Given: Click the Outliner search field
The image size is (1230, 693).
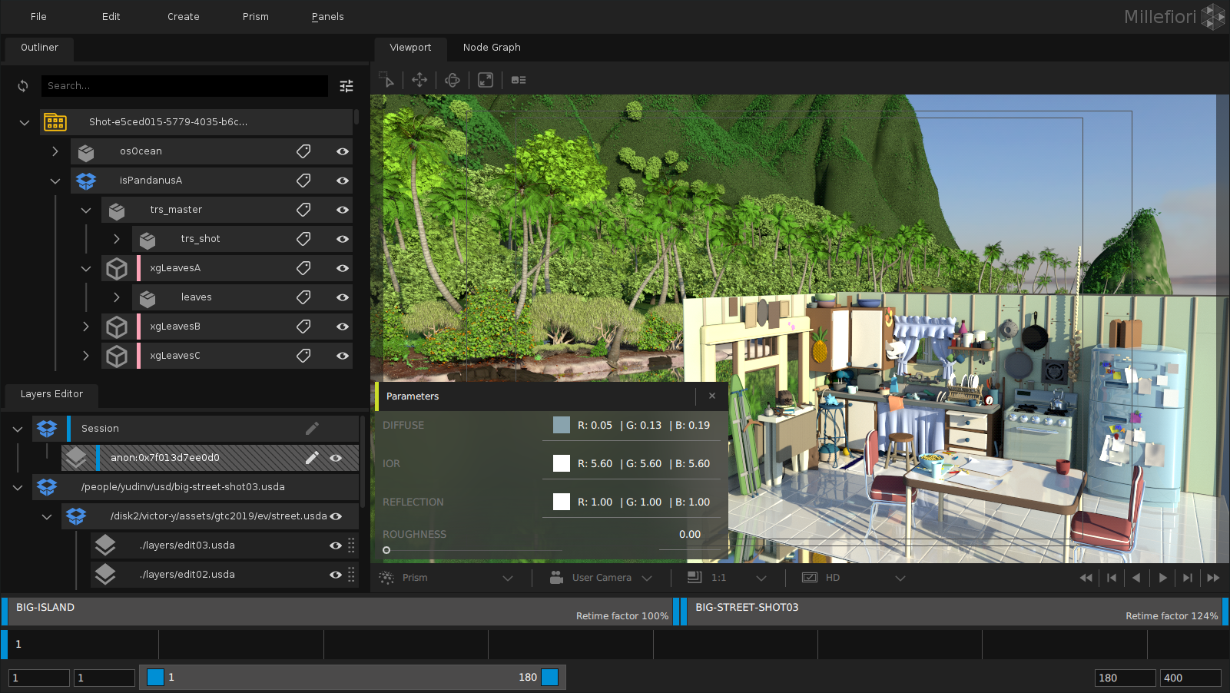Looking at the screenshot, I should point(184,86).
